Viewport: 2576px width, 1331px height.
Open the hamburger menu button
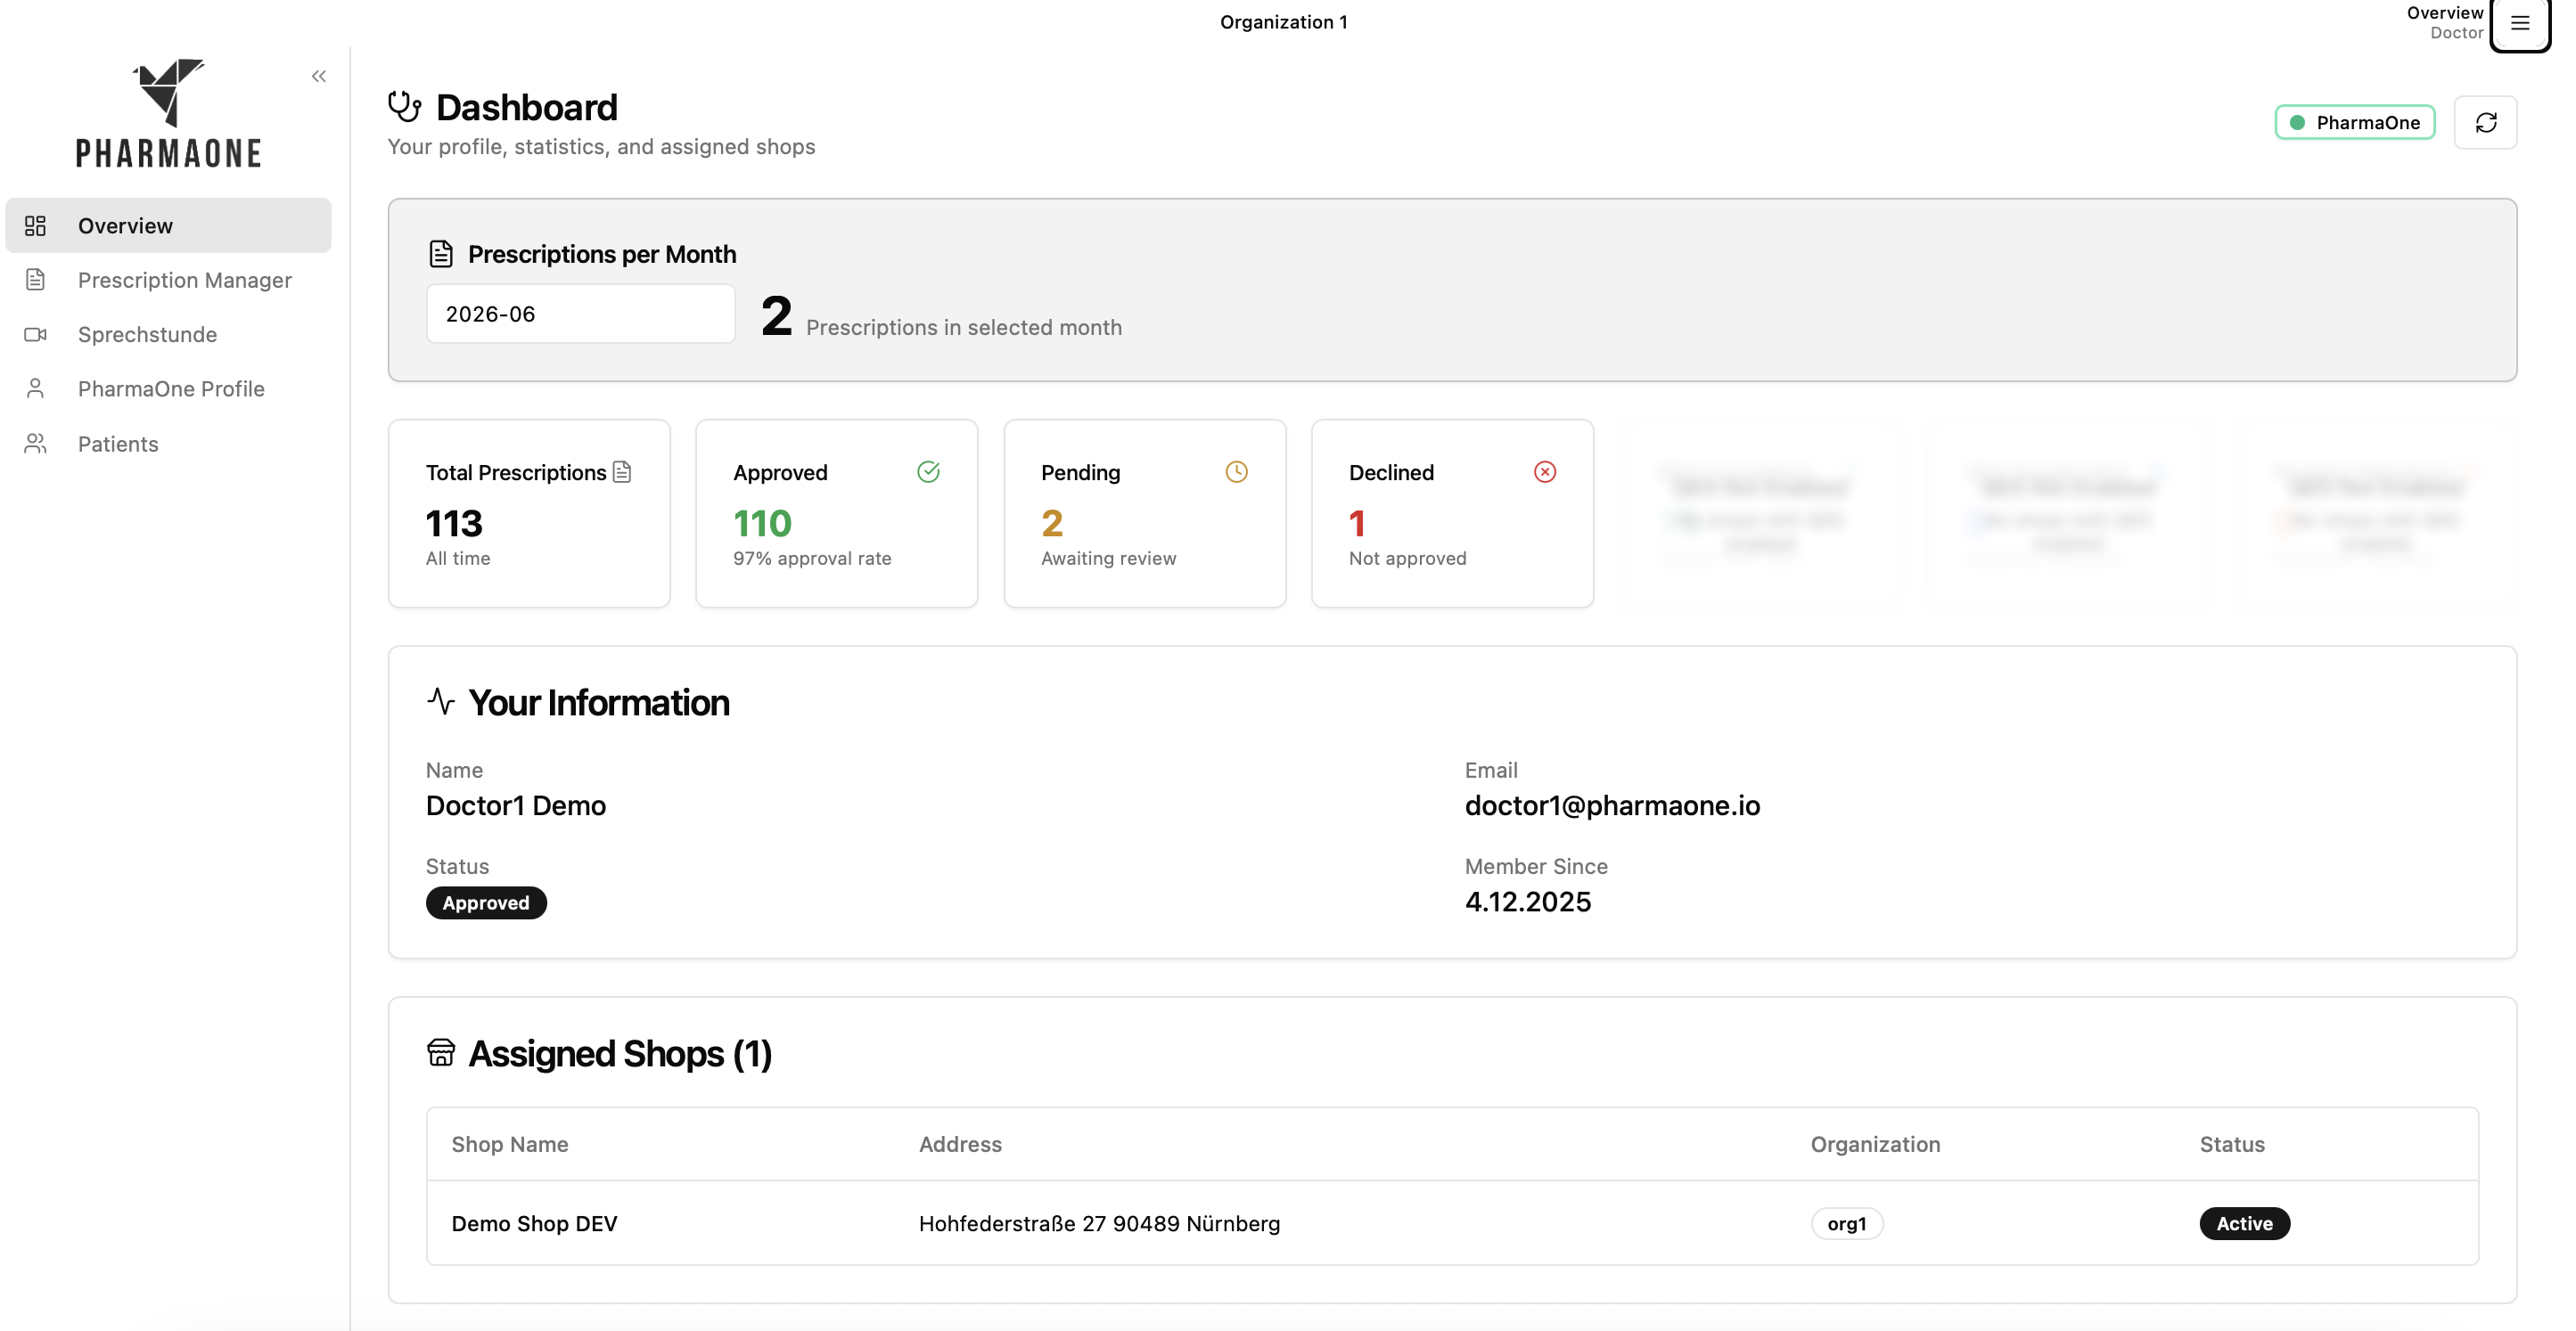point(2519,23)
